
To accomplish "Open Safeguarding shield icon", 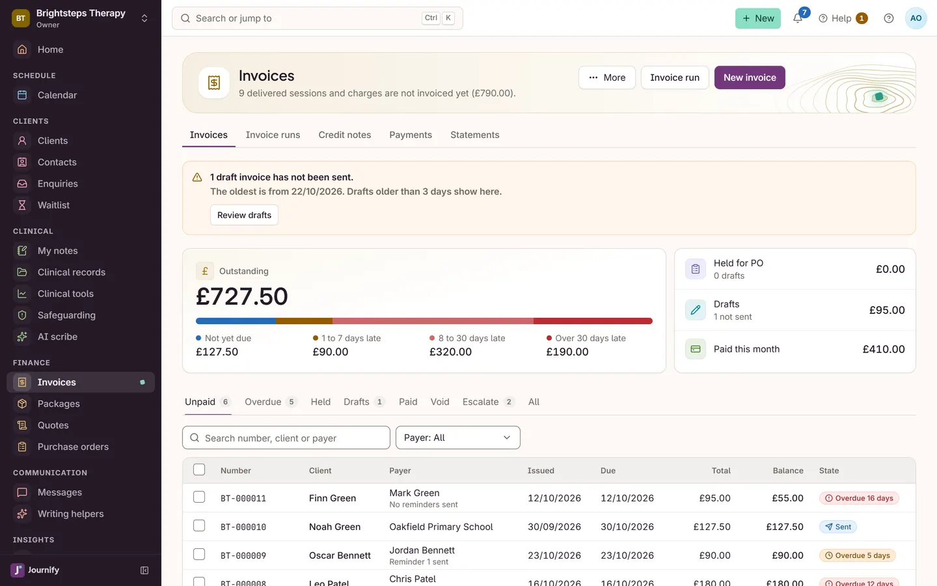I will [x=22, y=315].
